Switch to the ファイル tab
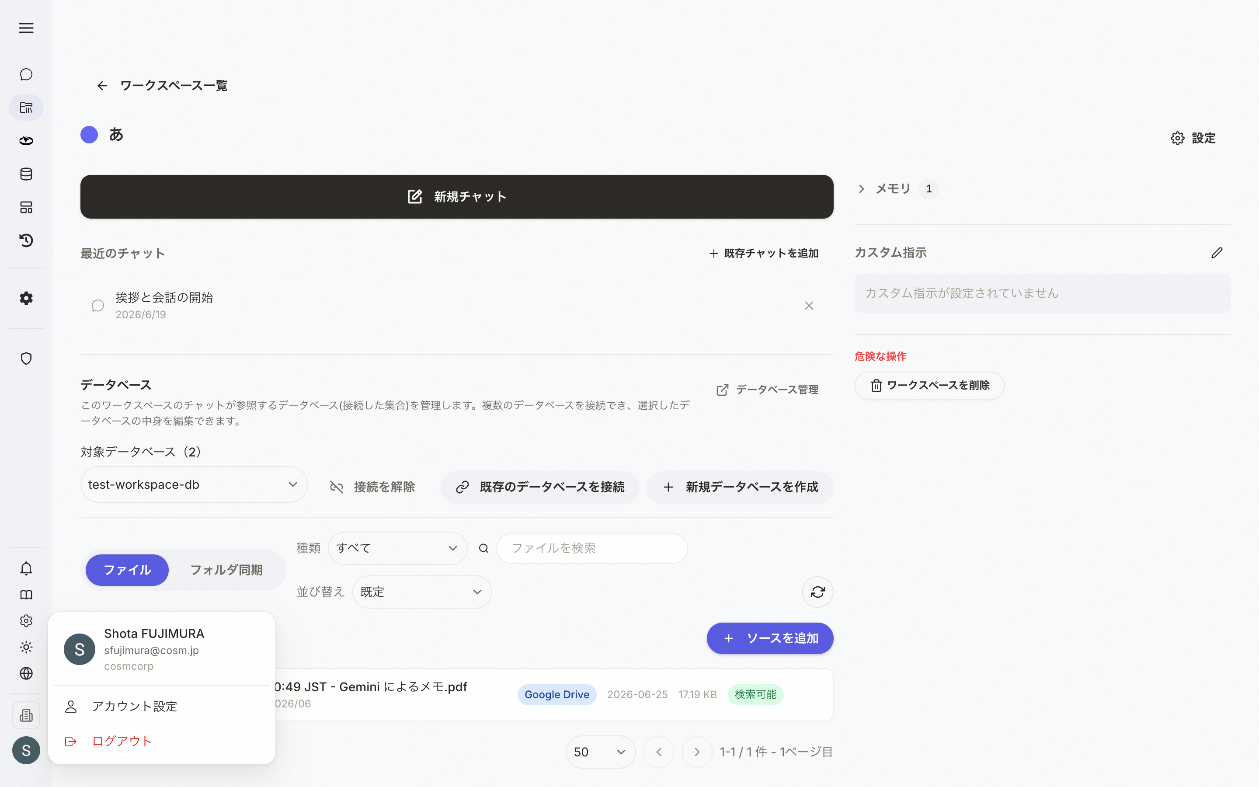This screenshot has width=1259, height=787. tap(127, 570)
